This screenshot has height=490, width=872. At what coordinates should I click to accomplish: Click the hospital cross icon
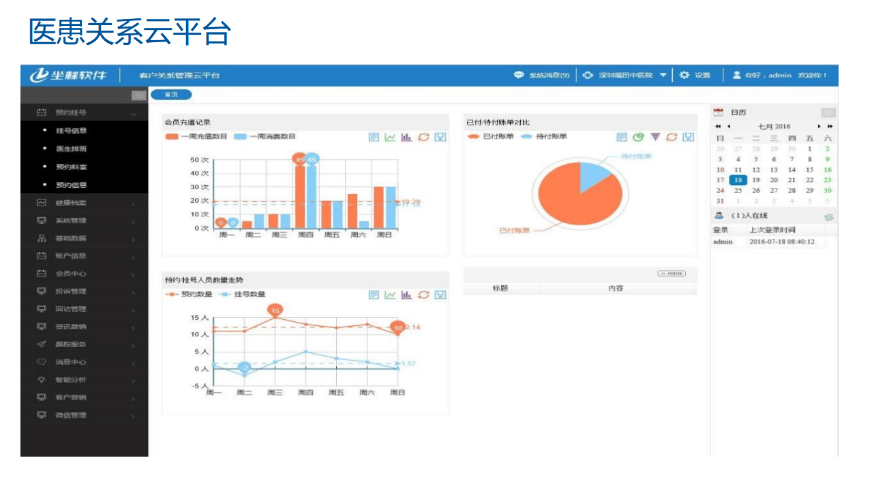588,75
